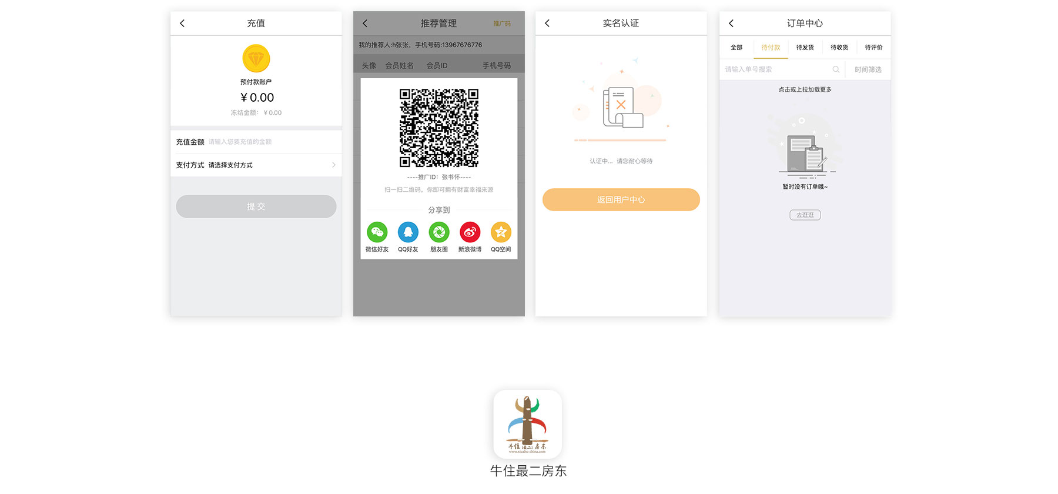The height and width of the screenshot is (494, 1058).
Task: Click the 牛住最二房东 app name label
Action: coord(528,471)
